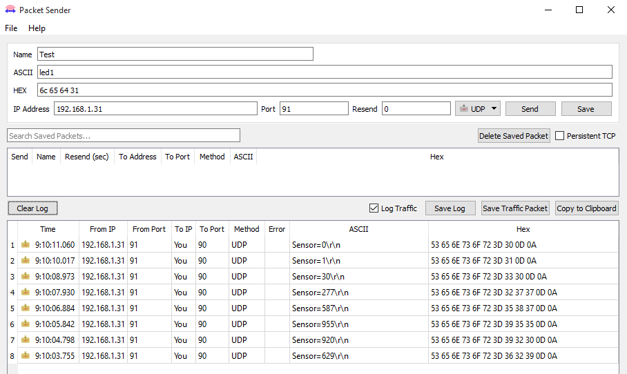Click the IP Address input field

pos(155,109)
